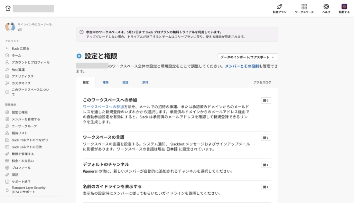Expand デフォルトのチャンネル section
Viewport: 354px width, 203px height.
tap(266, 165)
